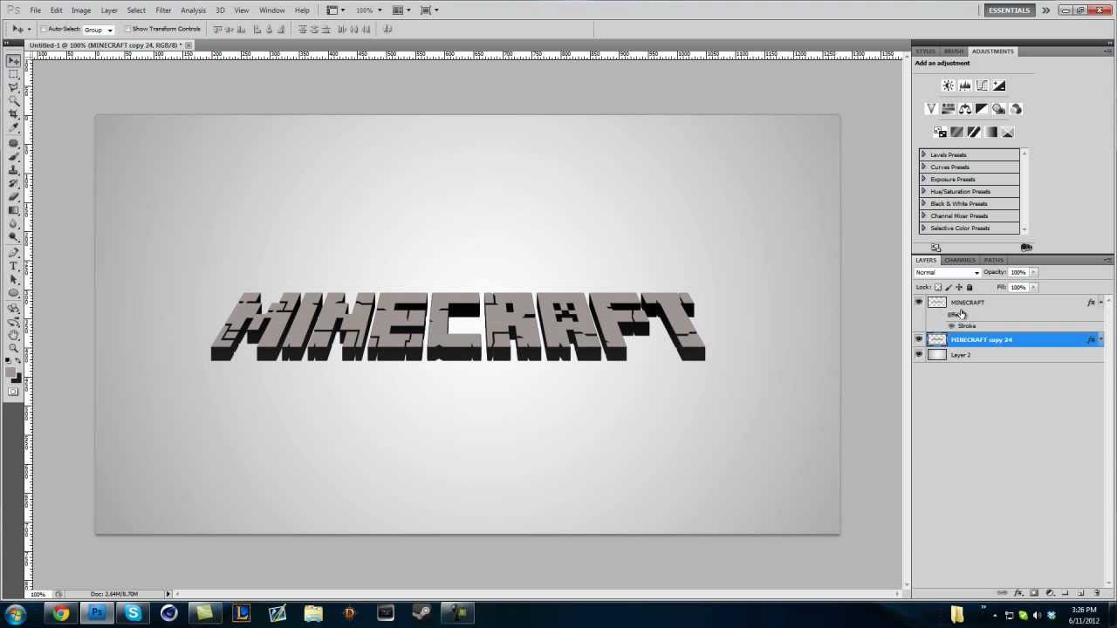Open the layer blend mode dropdown
Viewport: 1117px width, 628px height.
(947, 272)
